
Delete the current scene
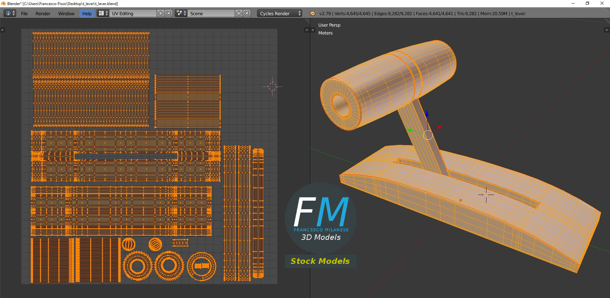tap(247, 13)
